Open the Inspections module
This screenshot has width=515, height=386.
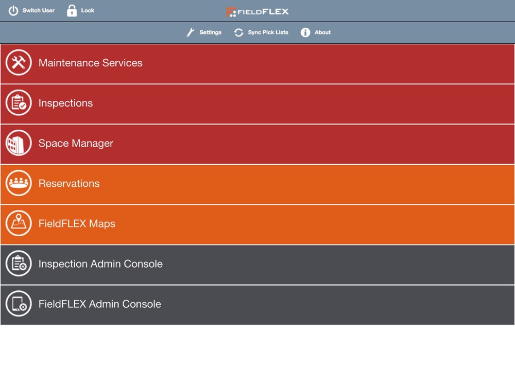pos(257,104)
